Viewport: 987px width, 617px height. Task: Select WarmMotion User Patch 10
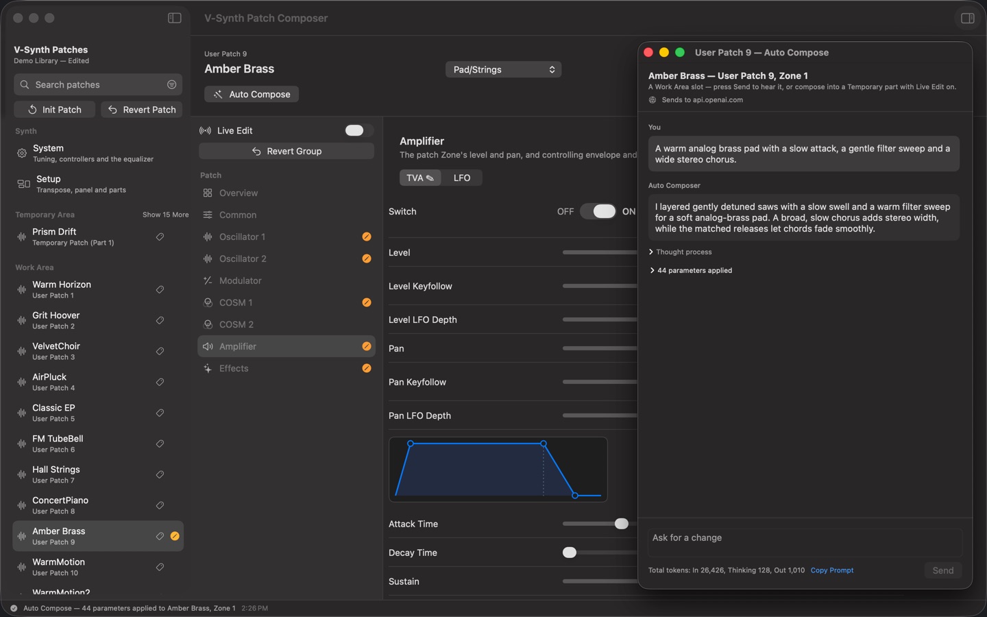pyautogui.click(x=98, y=567)
